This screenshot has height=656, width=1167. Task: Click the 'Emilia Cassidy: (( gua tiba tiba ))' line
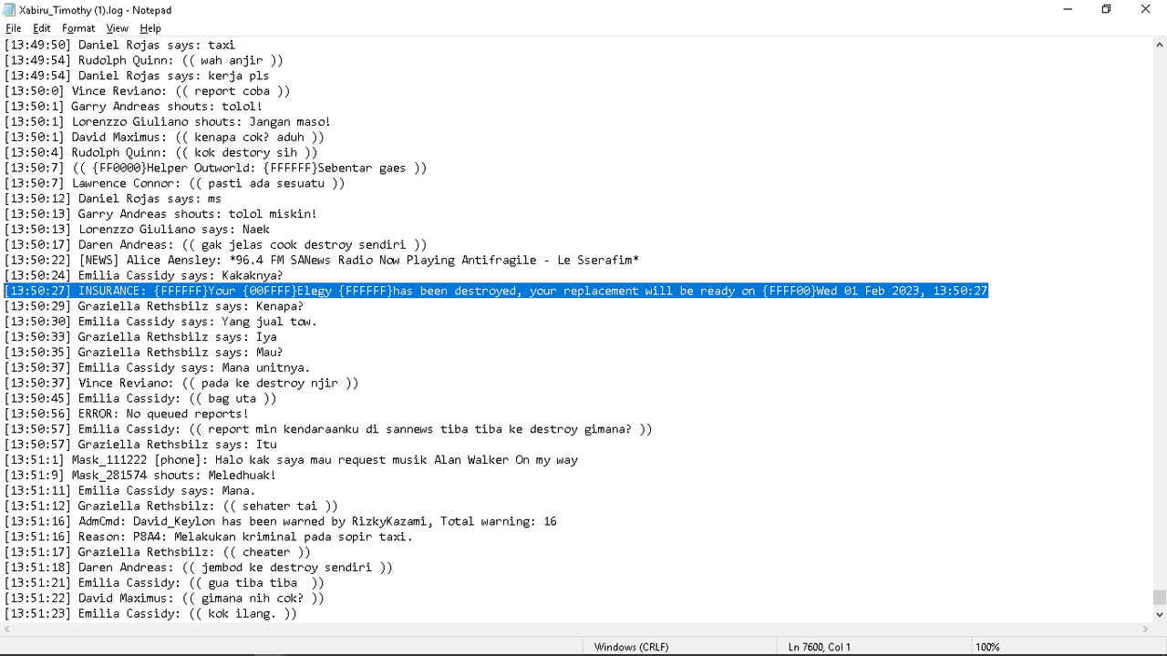click(x=164, y=583)
